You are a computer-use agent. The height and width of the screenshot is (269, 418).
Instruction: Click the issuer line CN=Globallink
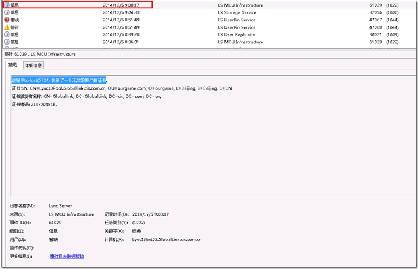click(87, 96)
